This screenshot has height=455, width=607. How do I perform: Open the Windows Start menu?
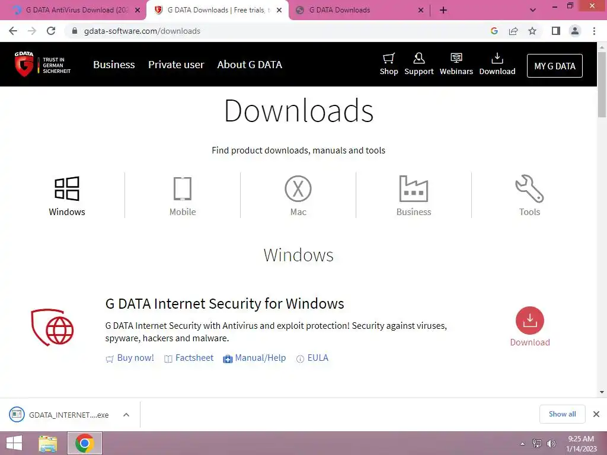[x=14, y=443]
